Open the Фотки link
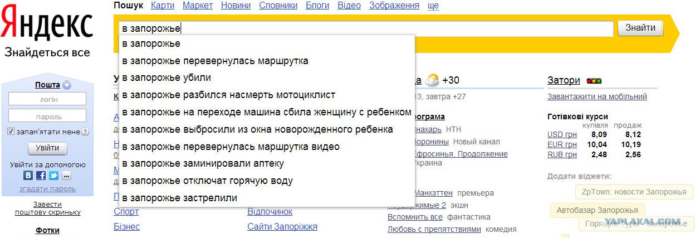Screen dimensions: 695x238 click(47, 230)
